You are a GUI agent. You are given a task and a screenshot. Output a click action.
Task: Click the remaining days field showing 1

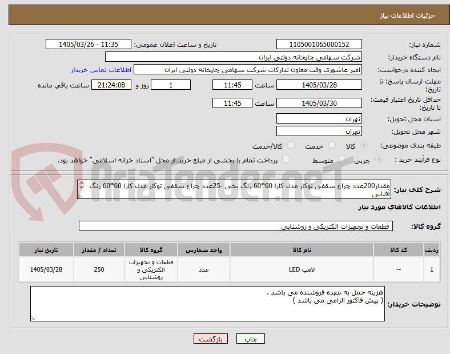click(x=171, y=85)
